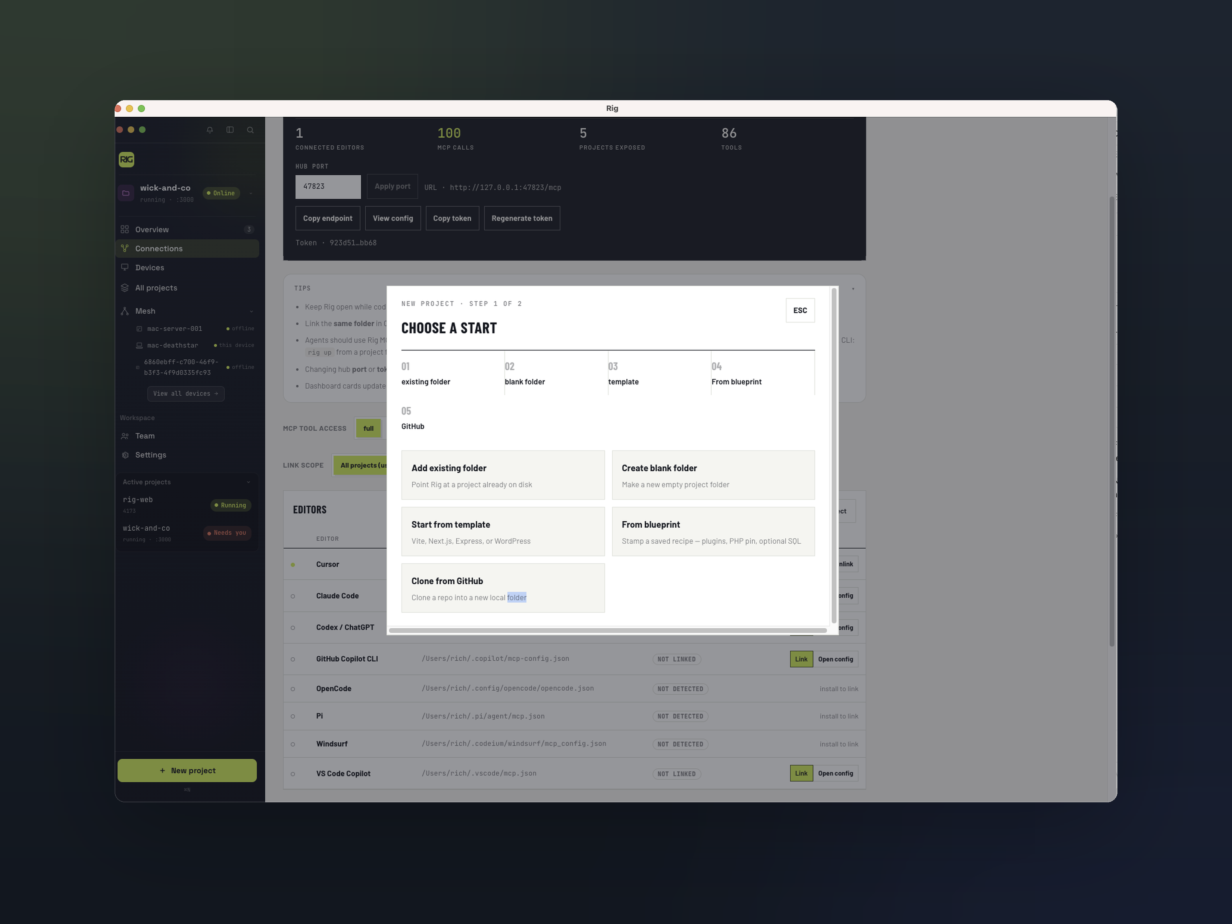Click Link button for VS Code Copilot
1232x924 pixels.
(x=802, y=774)
